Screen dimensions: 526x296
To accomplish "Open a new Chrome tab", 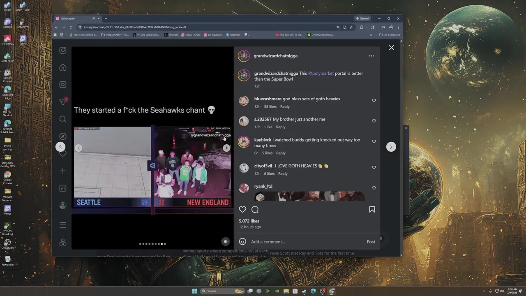I will click(106, 18).
